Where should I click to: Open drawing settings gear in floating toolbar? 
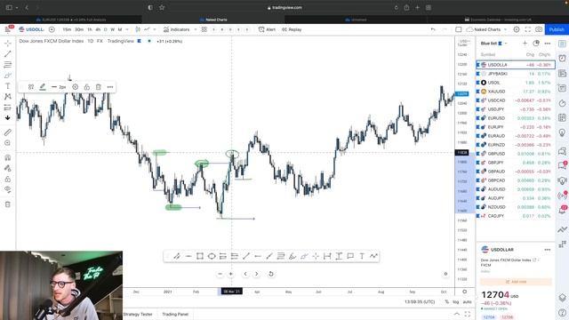(x=75, y=87)
